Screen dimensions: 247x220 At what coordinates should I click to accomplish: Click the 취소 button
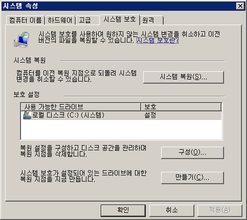click(172, 210)
